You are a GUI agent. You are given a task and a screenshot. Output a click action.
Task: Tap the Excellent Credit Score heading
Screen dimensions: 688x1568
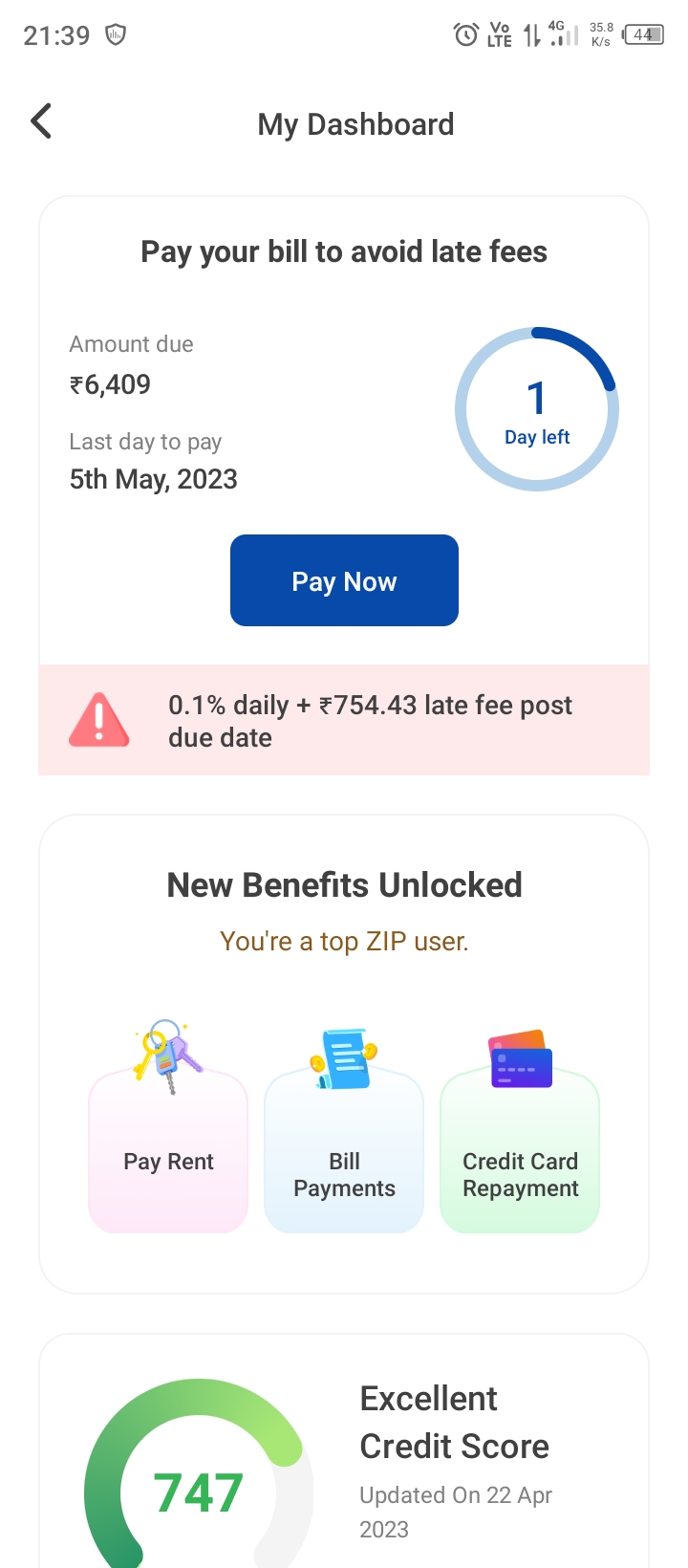coord(454,1422)
